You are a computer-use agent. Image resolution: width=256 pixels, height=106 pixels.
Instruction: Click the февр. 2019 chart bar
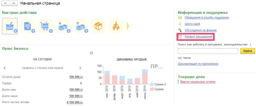click(x=115, y=80)
